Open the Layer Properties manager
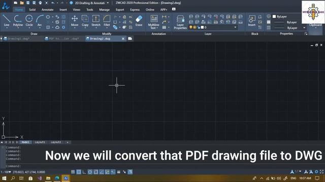This screenshot has height=182, width=325. coord(180,22)
